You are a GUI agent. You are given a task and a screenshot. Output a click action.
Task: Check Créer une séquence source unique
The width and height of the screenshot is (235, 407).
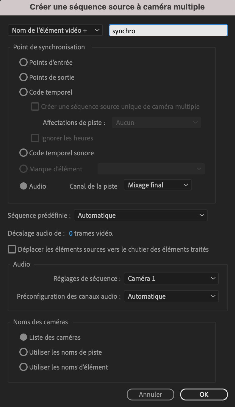[x=35, y=107]
